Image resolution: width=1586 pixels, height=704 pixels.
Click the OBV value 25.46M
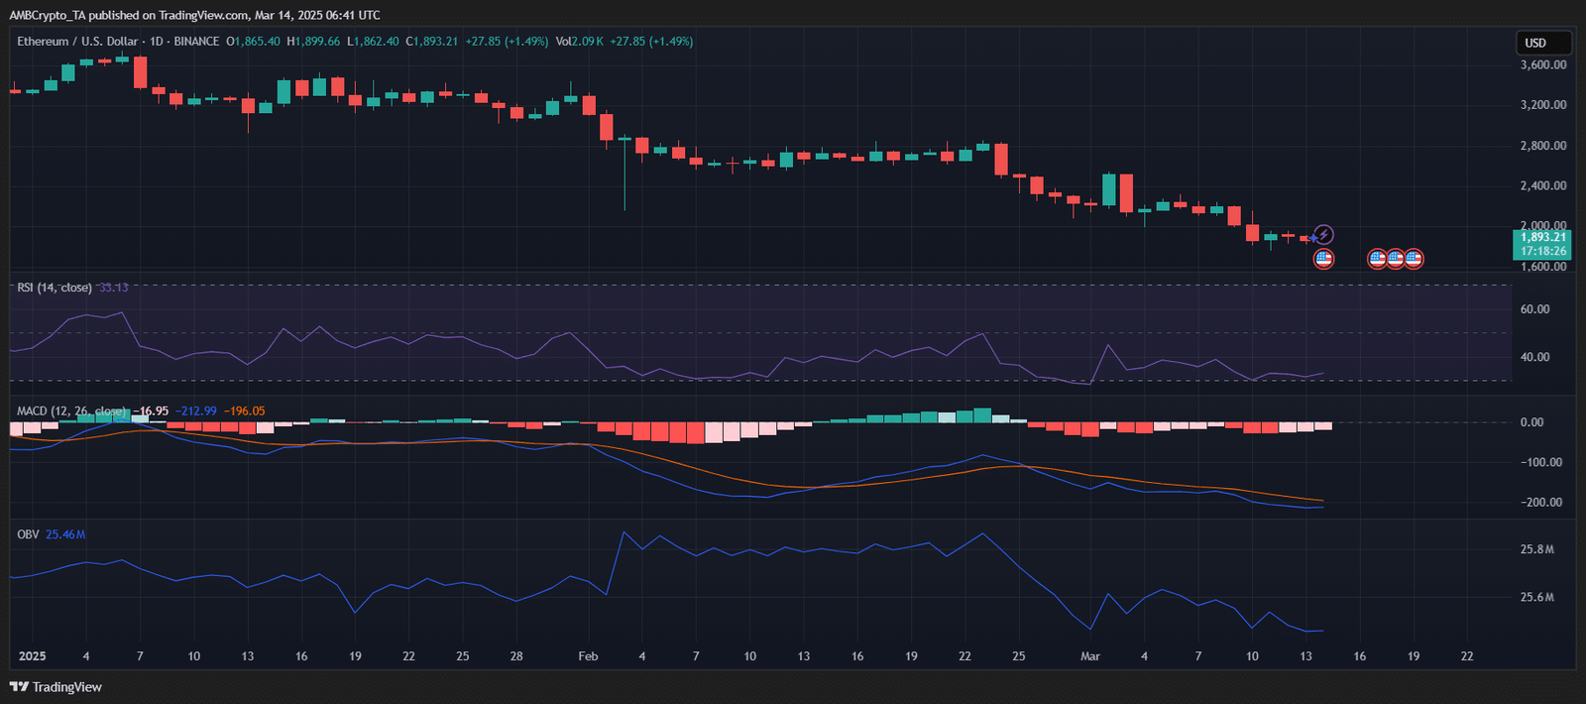65,534
